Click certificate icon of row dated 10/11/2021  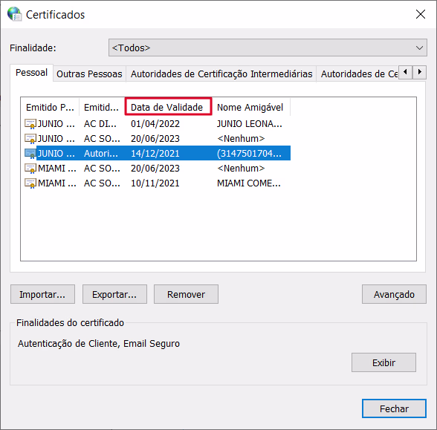tap(30, 183)
